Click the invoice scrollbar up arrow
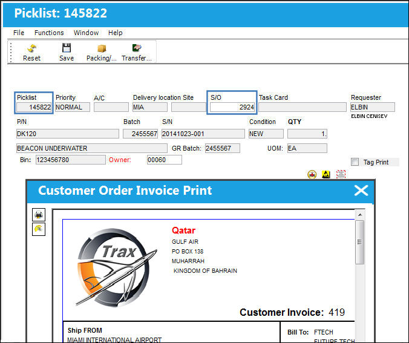This screenshot has height=343, width=409. tap(360, 215)
